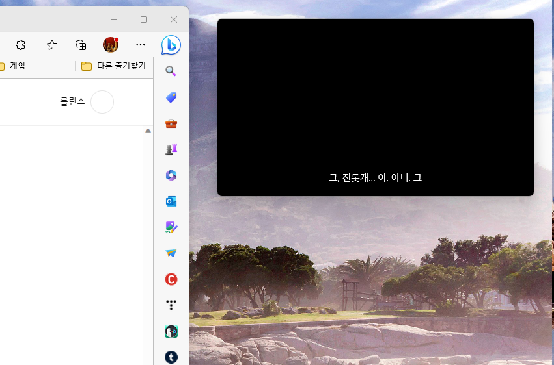Open the dark circle t sidebar icon
This screenshot has height=365, width=554.
171,357
